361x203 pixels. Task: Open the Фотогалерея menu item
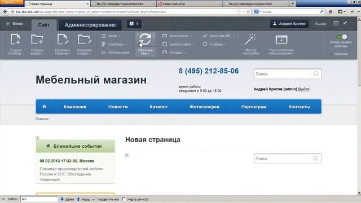click(x=204, y=107)
